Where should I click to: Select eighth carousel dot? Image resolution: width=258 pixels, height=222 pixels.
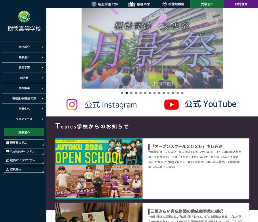coord(155,93)
